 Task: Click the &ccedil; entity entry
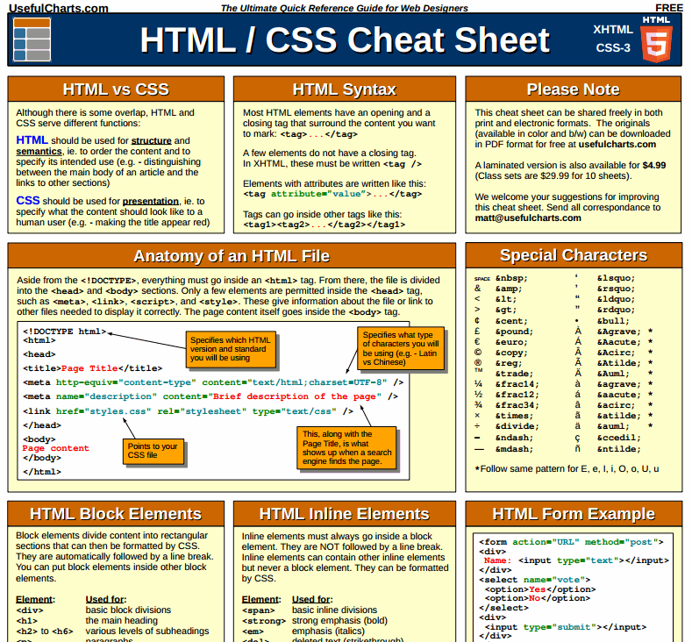pos(618,438)
